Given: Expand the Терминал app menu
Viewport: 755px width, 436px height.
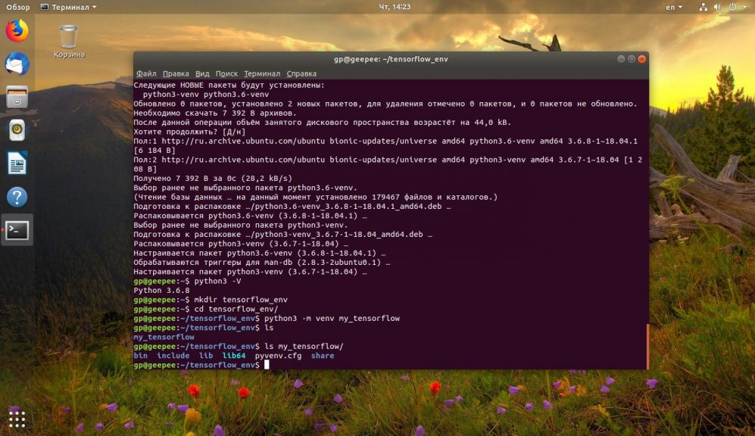Looking at the screenshot, I should [x=69, y=8].
